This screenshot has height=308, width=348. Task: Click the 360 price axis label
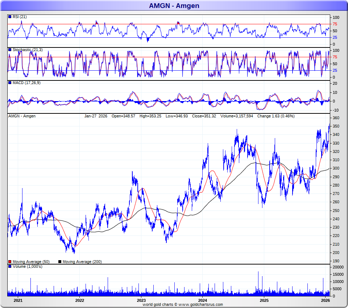(336, 118)
